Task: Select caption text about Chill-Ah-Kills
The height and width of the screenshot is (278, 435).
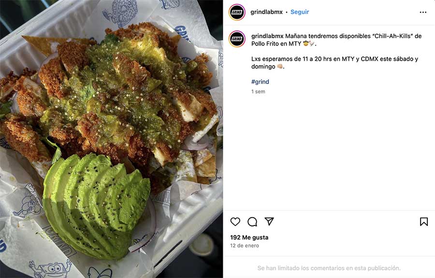Action: tap(336, 40)
